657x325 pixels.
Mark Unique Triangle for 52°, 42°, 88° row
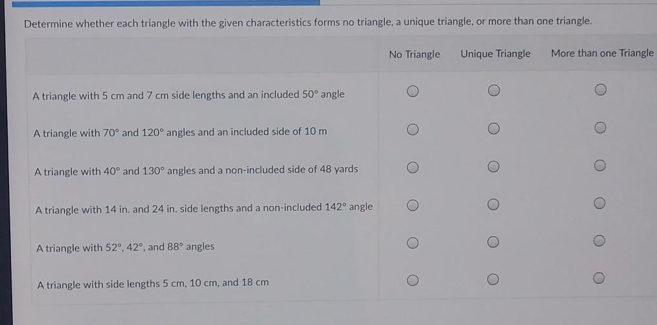[x=494, y=243]
